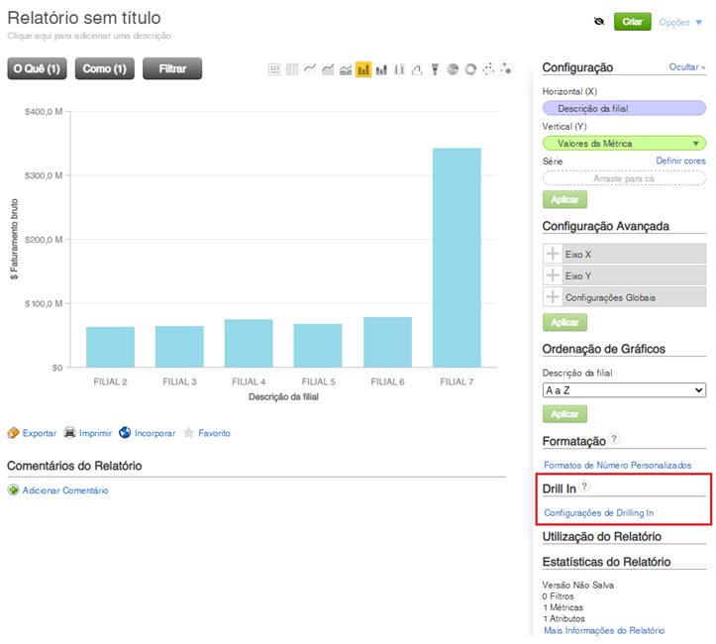The height and width of the screenshot is (644, 716).
Task: Open the Filtrar panel
Action: pos(172,68)
